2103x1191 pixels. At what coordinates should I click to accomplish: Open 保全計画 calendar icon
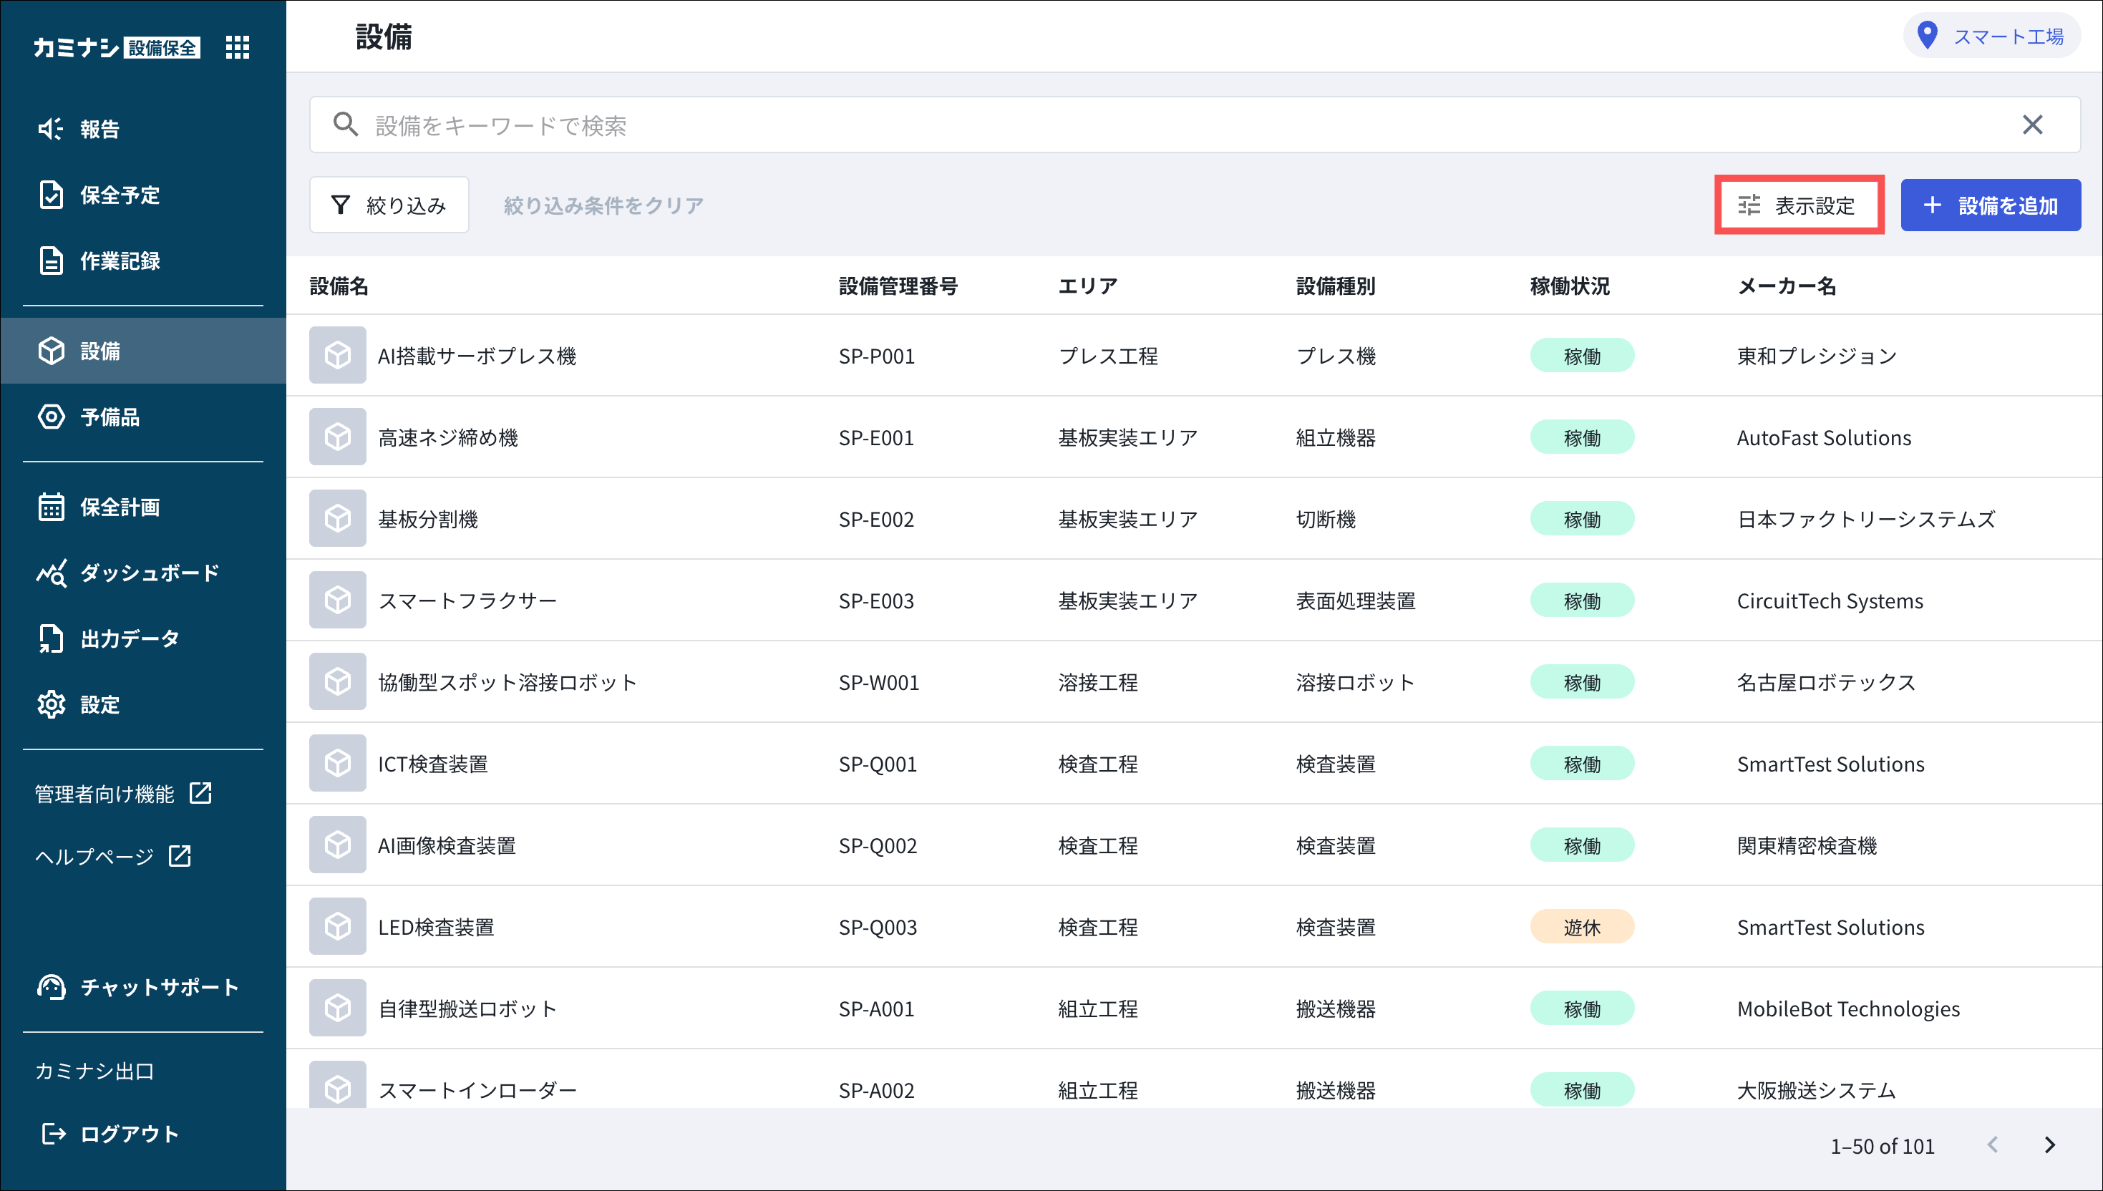51,506
